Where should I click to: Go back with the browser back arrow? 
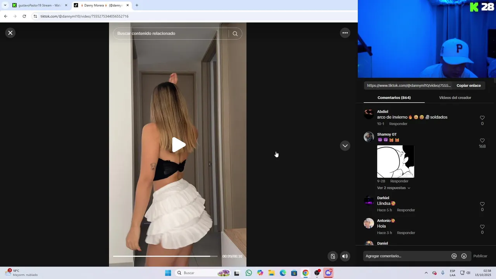point(5,16)
